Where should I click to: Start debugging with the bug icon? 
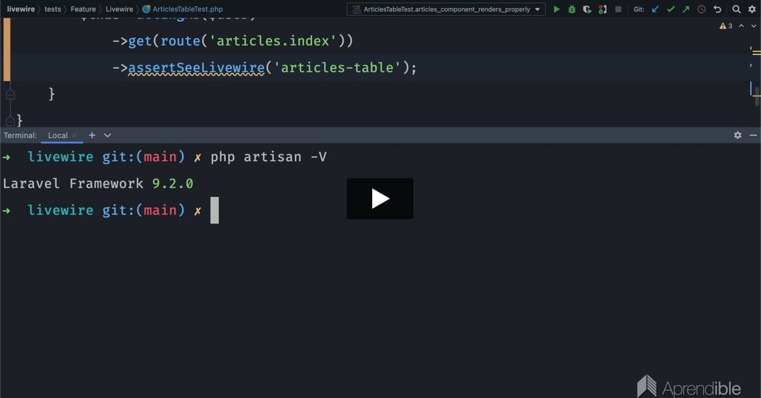point(572,10)
